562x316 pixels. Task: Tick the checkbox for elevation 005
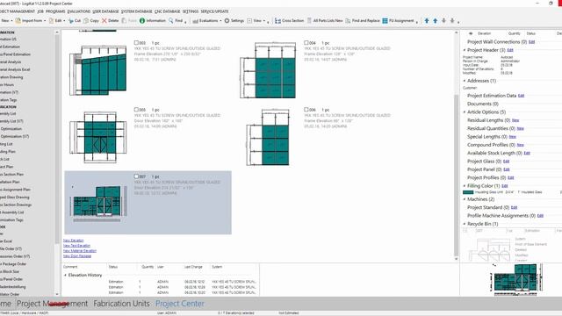coord(136,109)
